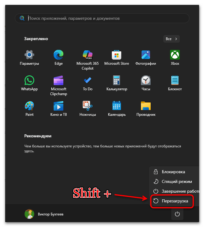Focus the app search field
This screenshot has height=227, width=204.
[x=102, y=18]
